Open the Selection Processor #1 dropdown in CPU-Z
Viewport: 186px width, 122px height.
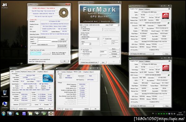coord(25,105)
